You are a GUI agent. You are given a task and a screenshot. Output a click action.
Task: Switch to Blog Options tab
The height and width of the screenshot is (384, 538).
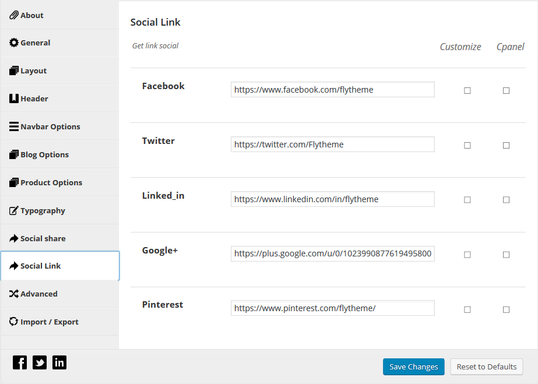[59, 154]
